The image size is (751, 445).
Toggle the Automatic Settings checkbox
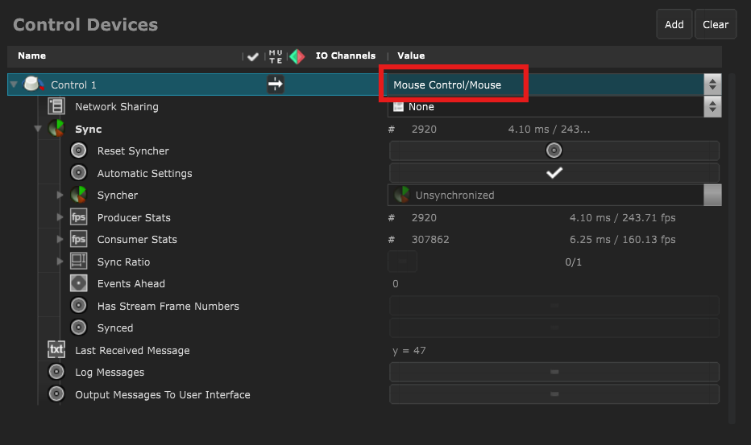[554, 173]
